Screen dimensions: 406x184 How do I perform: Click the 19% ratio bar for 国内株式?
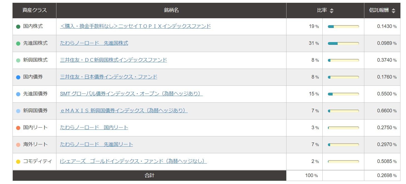click(343, 27)
